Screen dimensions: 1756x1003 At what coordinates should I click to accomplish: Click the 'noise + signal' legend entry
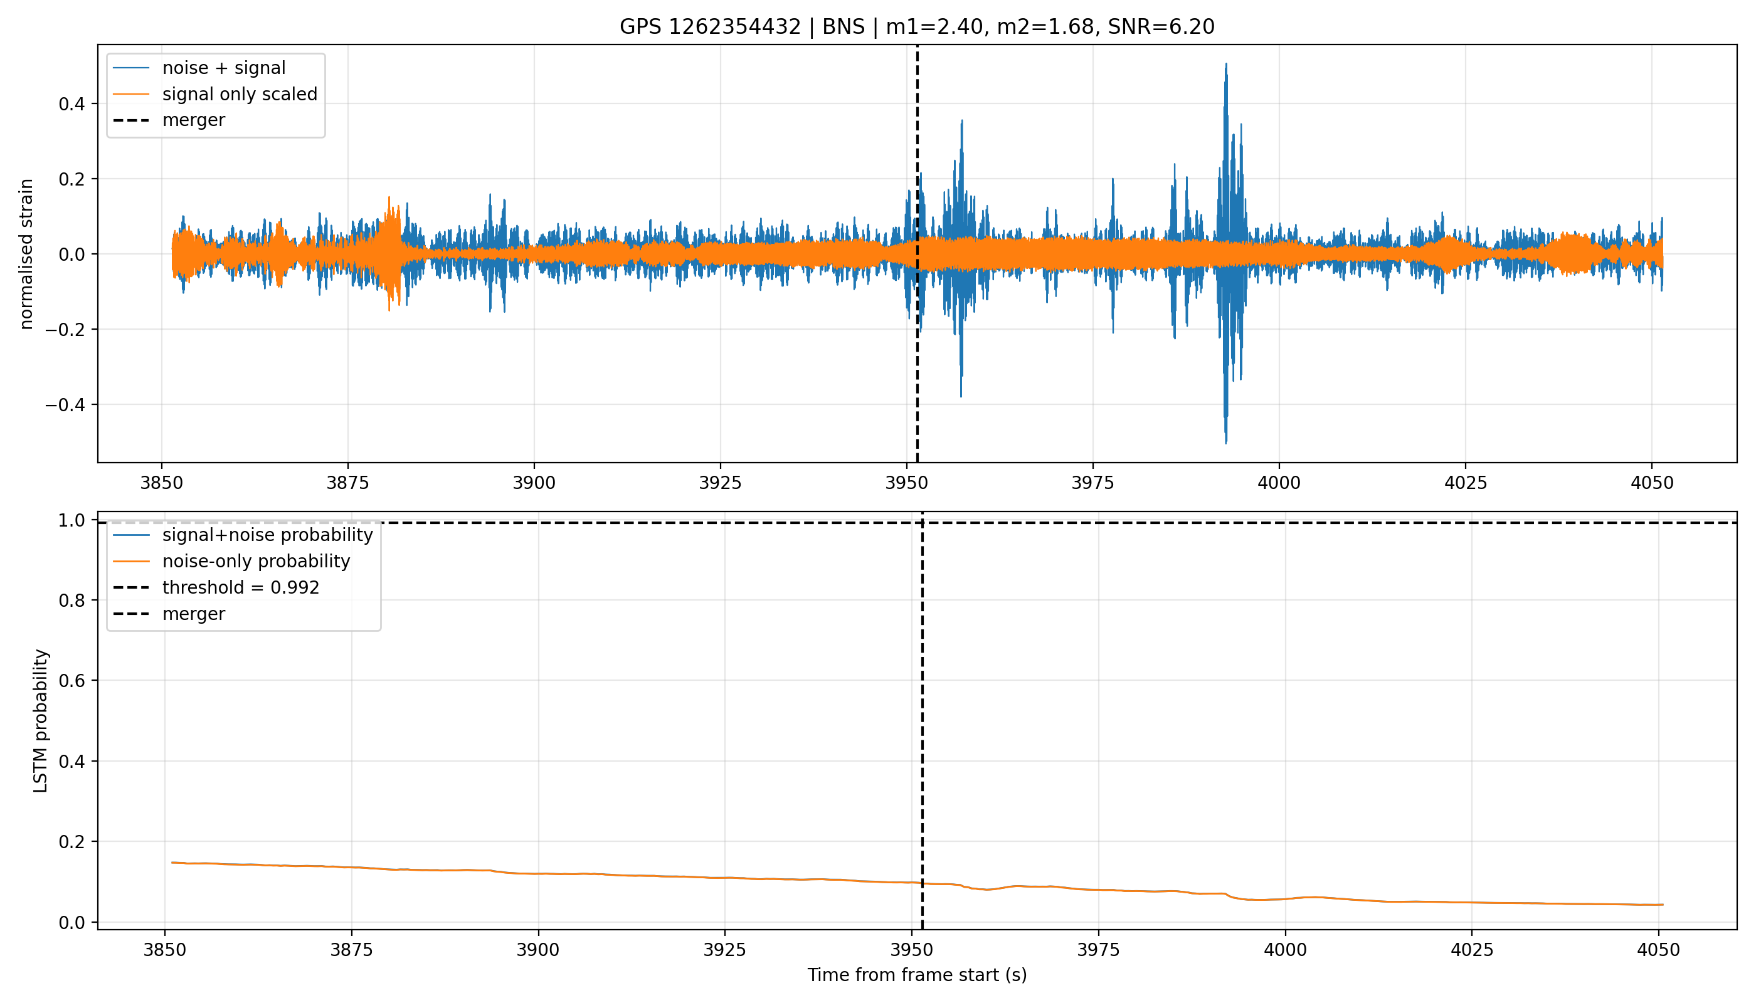tap(216, 68)
